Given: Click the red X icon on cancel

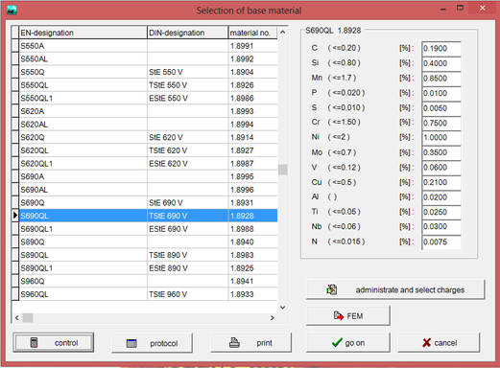Looking at the screenshot, I should tap(426, 343).
